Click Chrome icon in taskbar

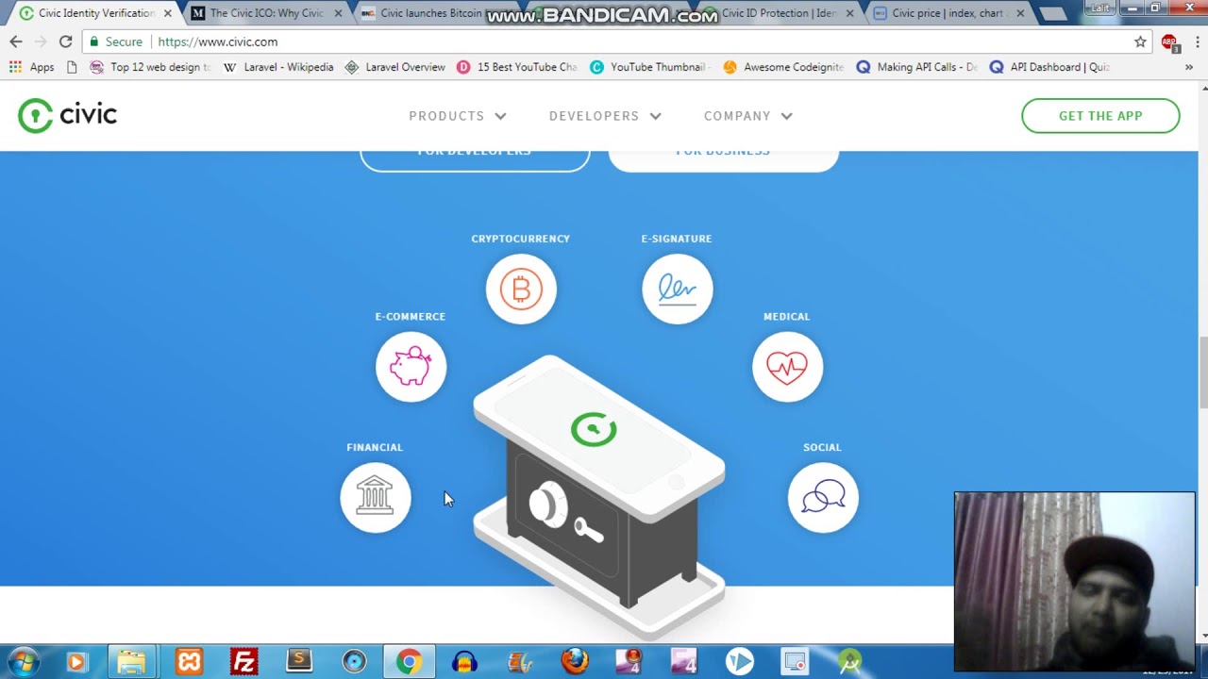point(409,662)
